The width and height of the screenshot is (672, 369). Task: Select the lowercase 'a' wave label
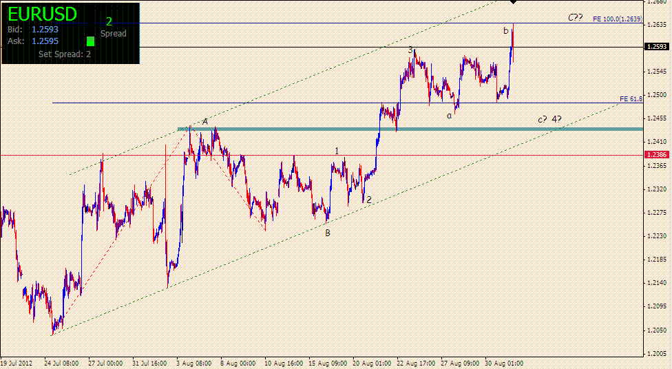point(449,116)
